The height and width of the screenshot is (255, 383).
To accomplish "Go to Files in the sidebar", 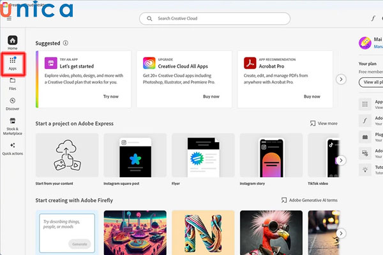I will point(13,83).
